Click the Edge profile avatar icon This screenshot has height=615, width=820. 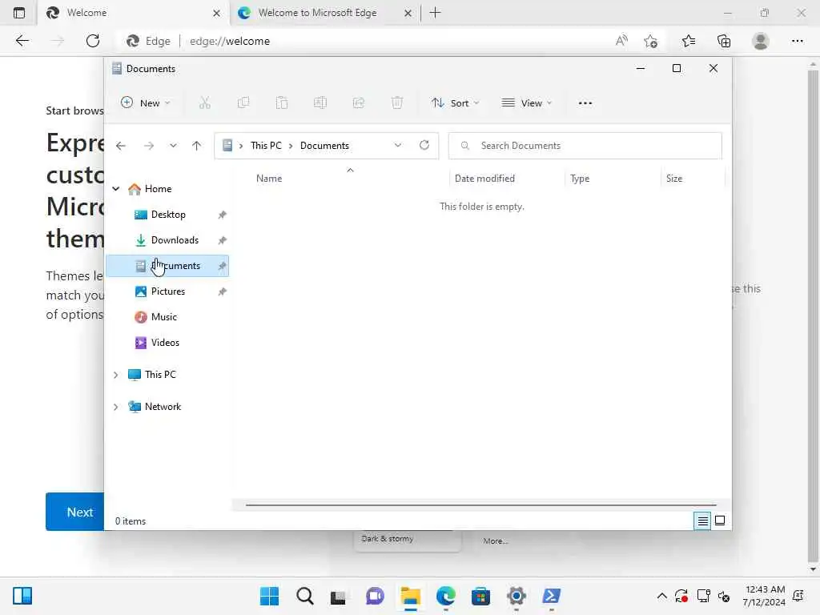(x=761, y=41)
